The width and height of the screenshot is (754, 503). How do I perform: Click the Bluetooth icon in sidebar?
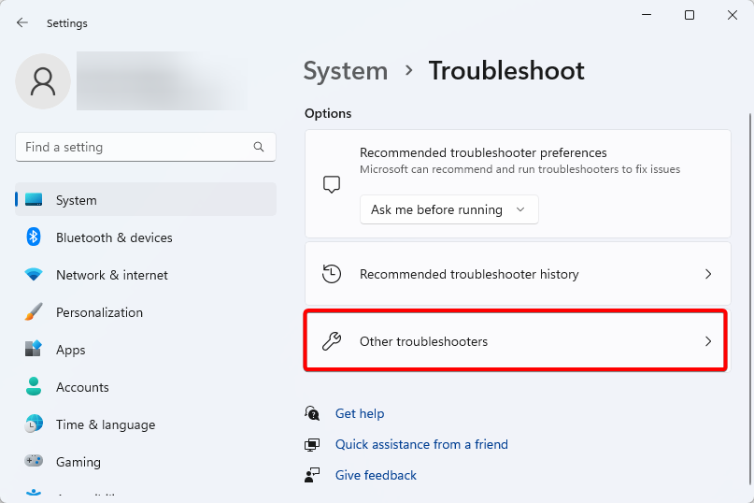coord(34,237)
